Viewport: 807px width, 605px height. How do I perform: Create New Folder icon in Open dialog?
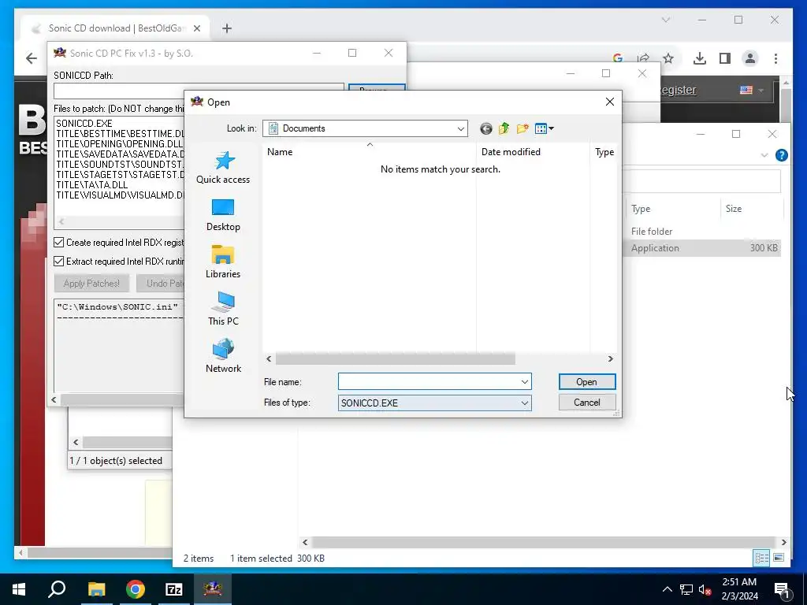coord(523,128)
